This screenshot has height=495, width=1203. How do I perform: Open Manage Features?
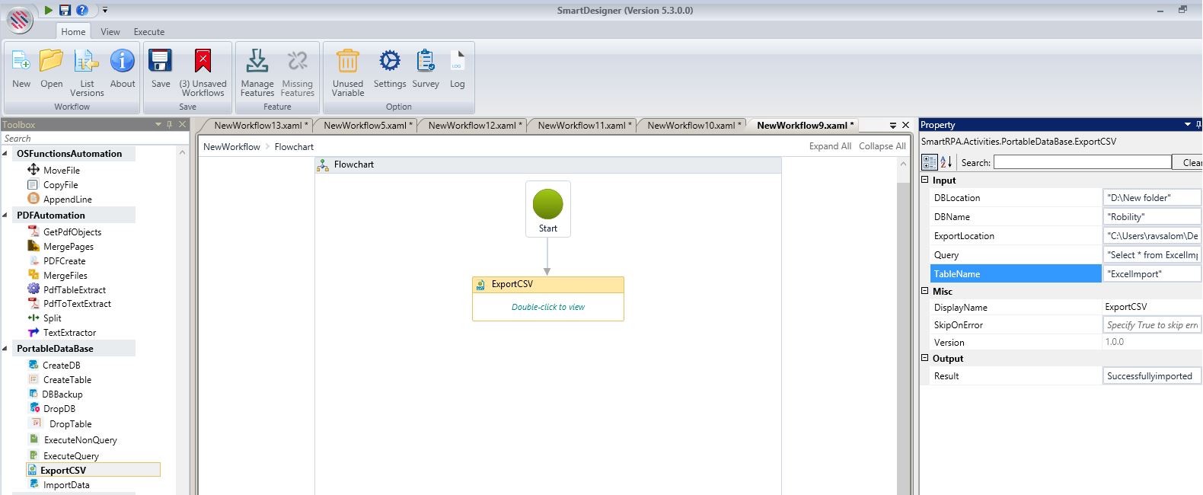click(257, 62)
